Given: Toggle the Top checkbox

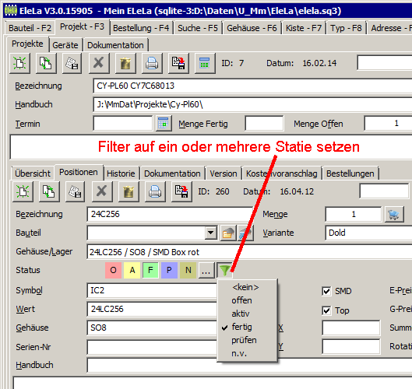Looking at the screenshot, I should pyautogui.click(x=326, y=310).
